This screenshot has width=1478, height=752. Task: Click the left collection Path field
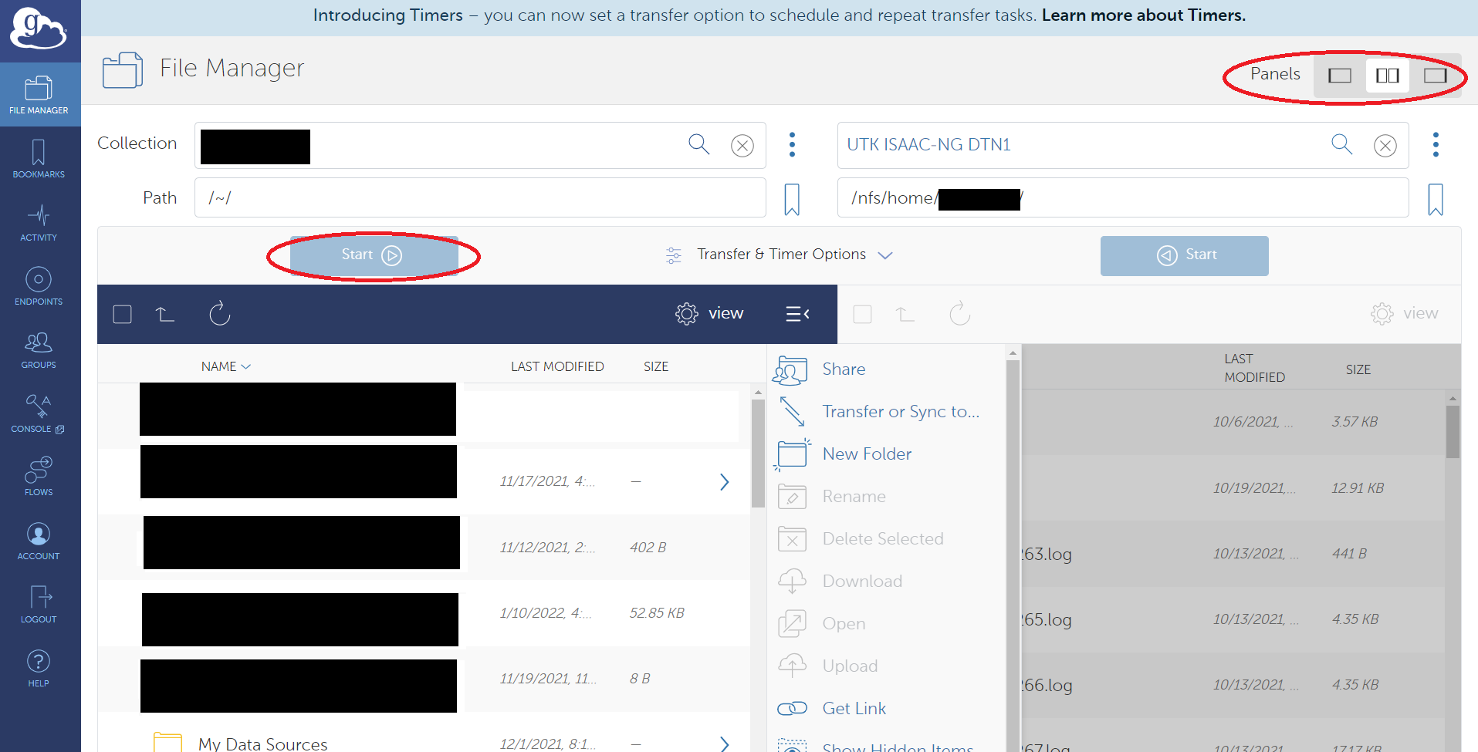[479, 197]
